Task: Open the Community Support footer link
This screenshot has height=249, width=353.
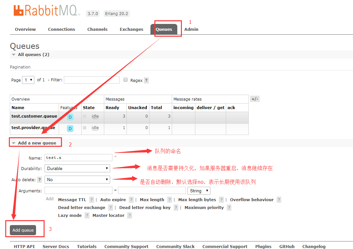Action: (126, 246)
